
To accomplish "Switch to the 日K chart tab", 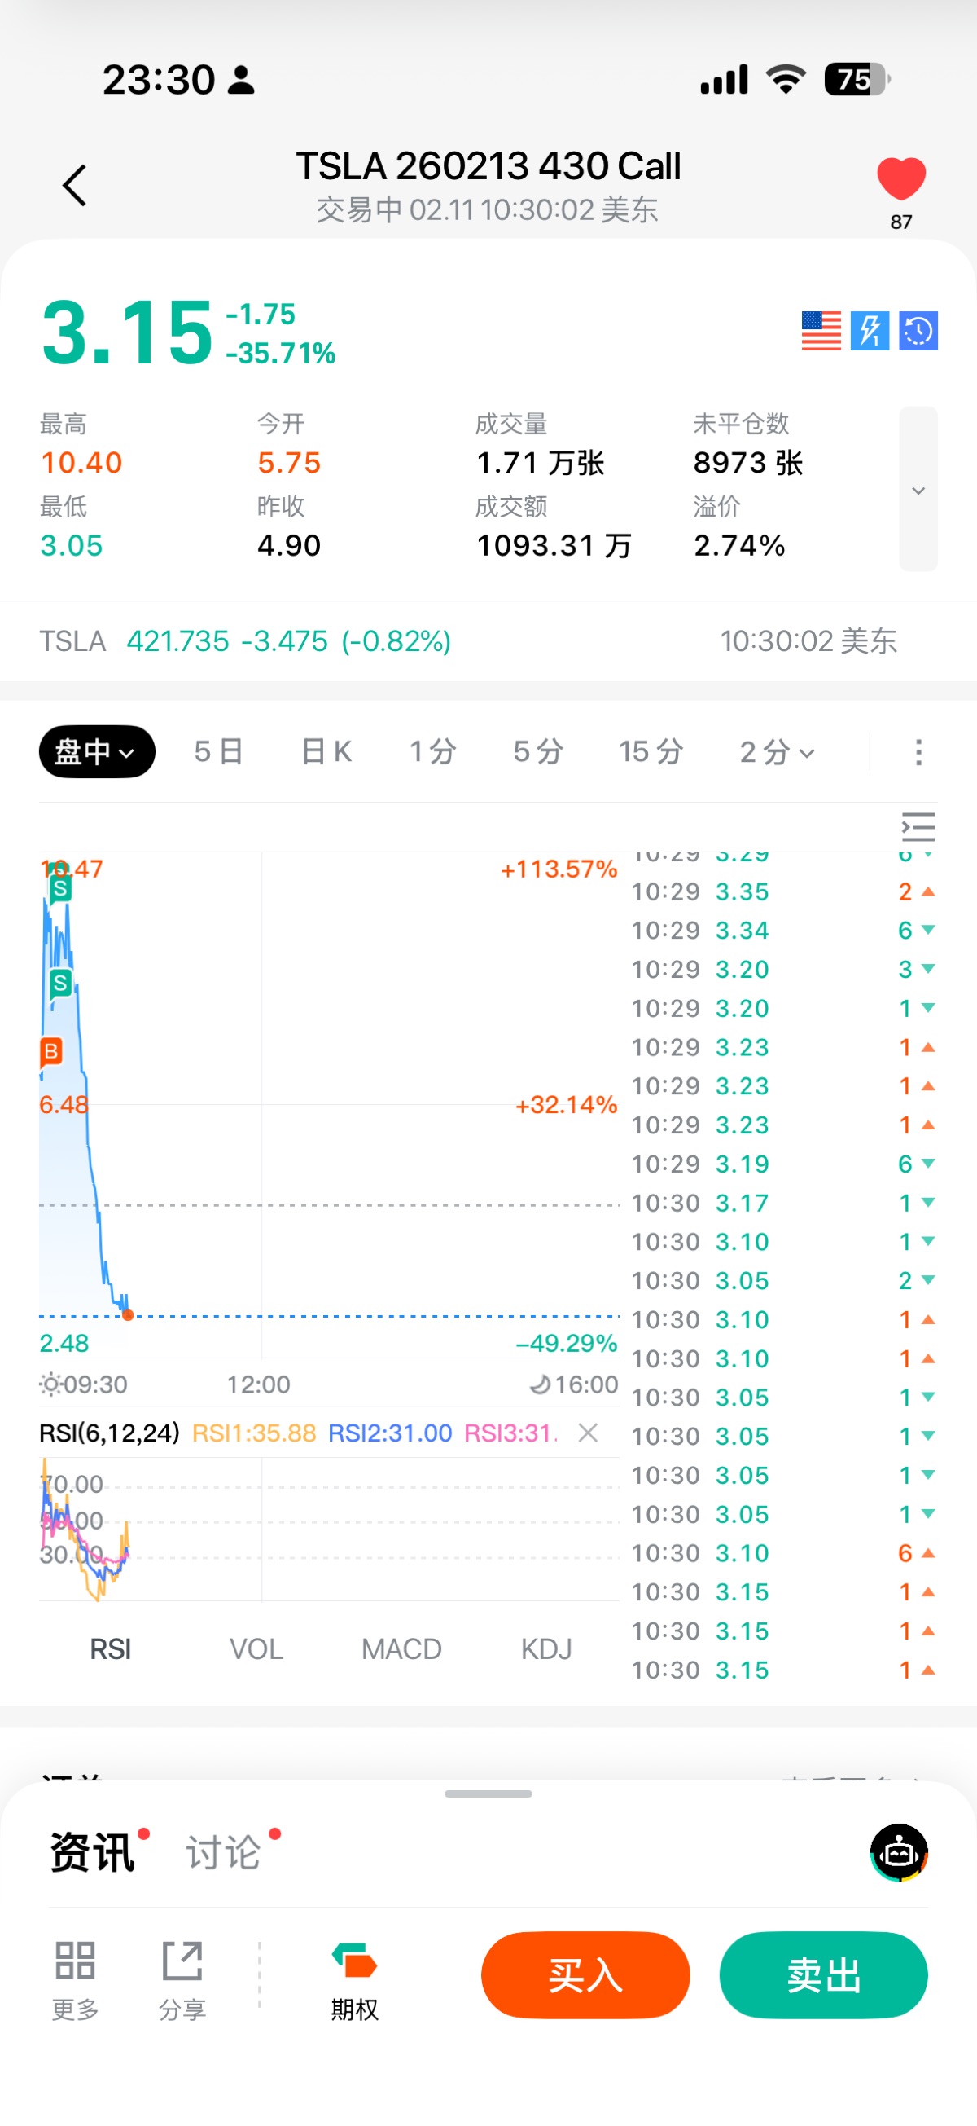I will pos(326,751).
